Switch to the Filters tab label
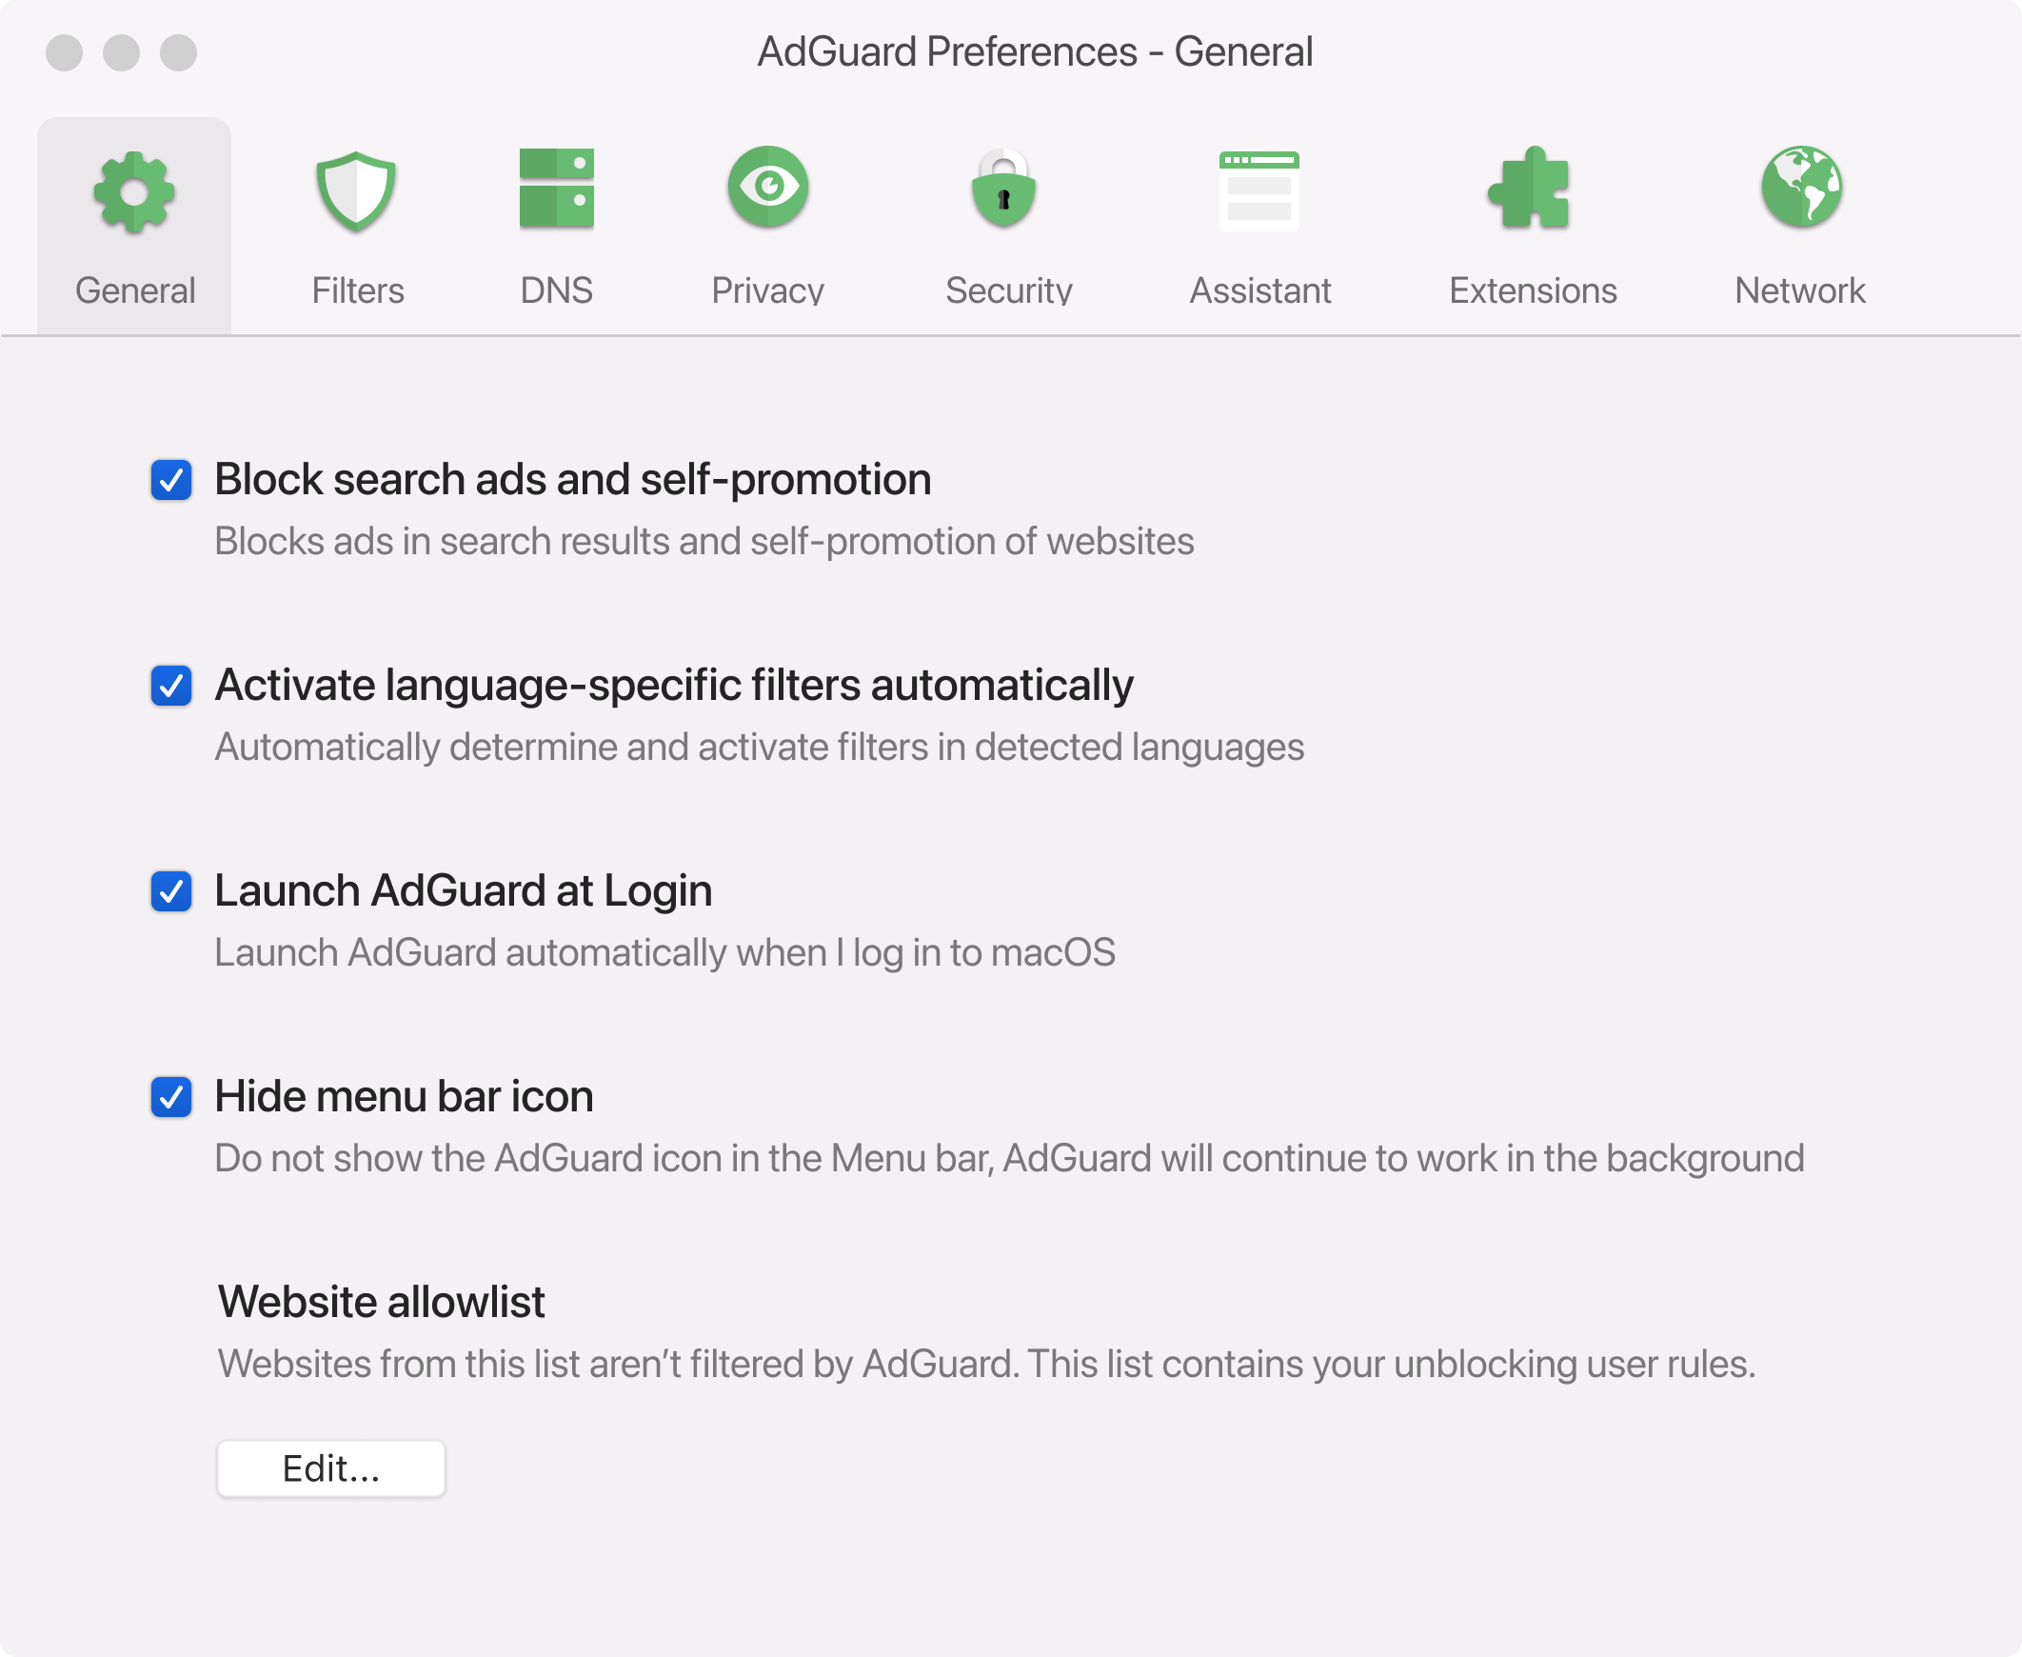 pyautogui.click(x=358, y=290)
